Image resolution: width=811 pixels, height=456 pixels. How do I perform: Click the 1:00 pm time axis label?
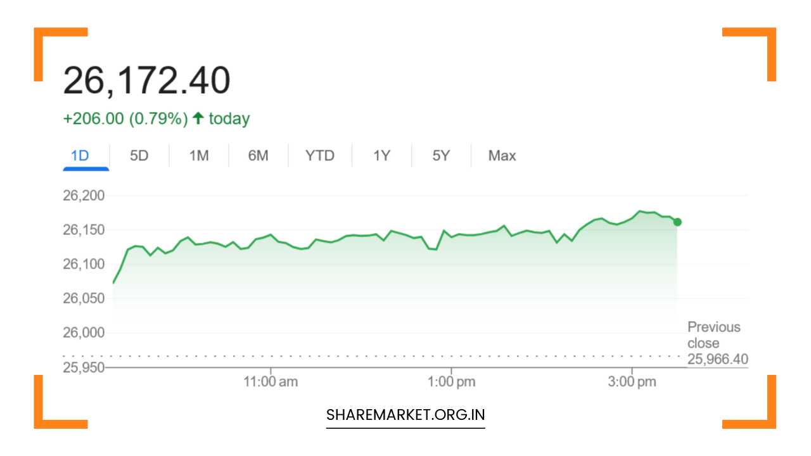tap(451, 382)
